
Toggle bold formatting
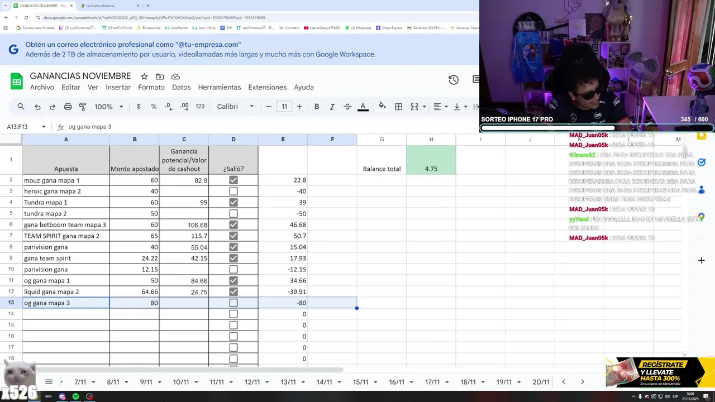(x=317, y=107)
